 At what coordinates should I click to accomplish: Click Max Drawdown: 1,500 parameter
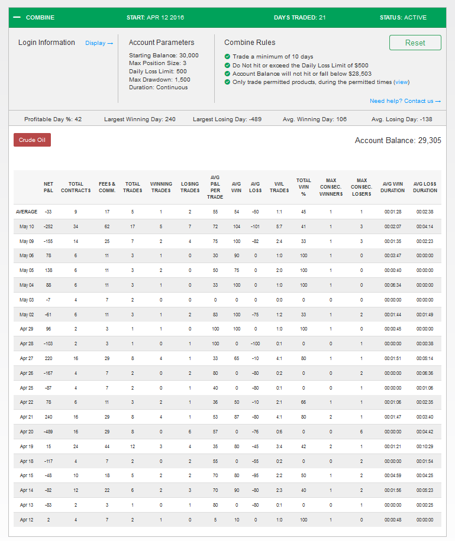pos(160,80)
